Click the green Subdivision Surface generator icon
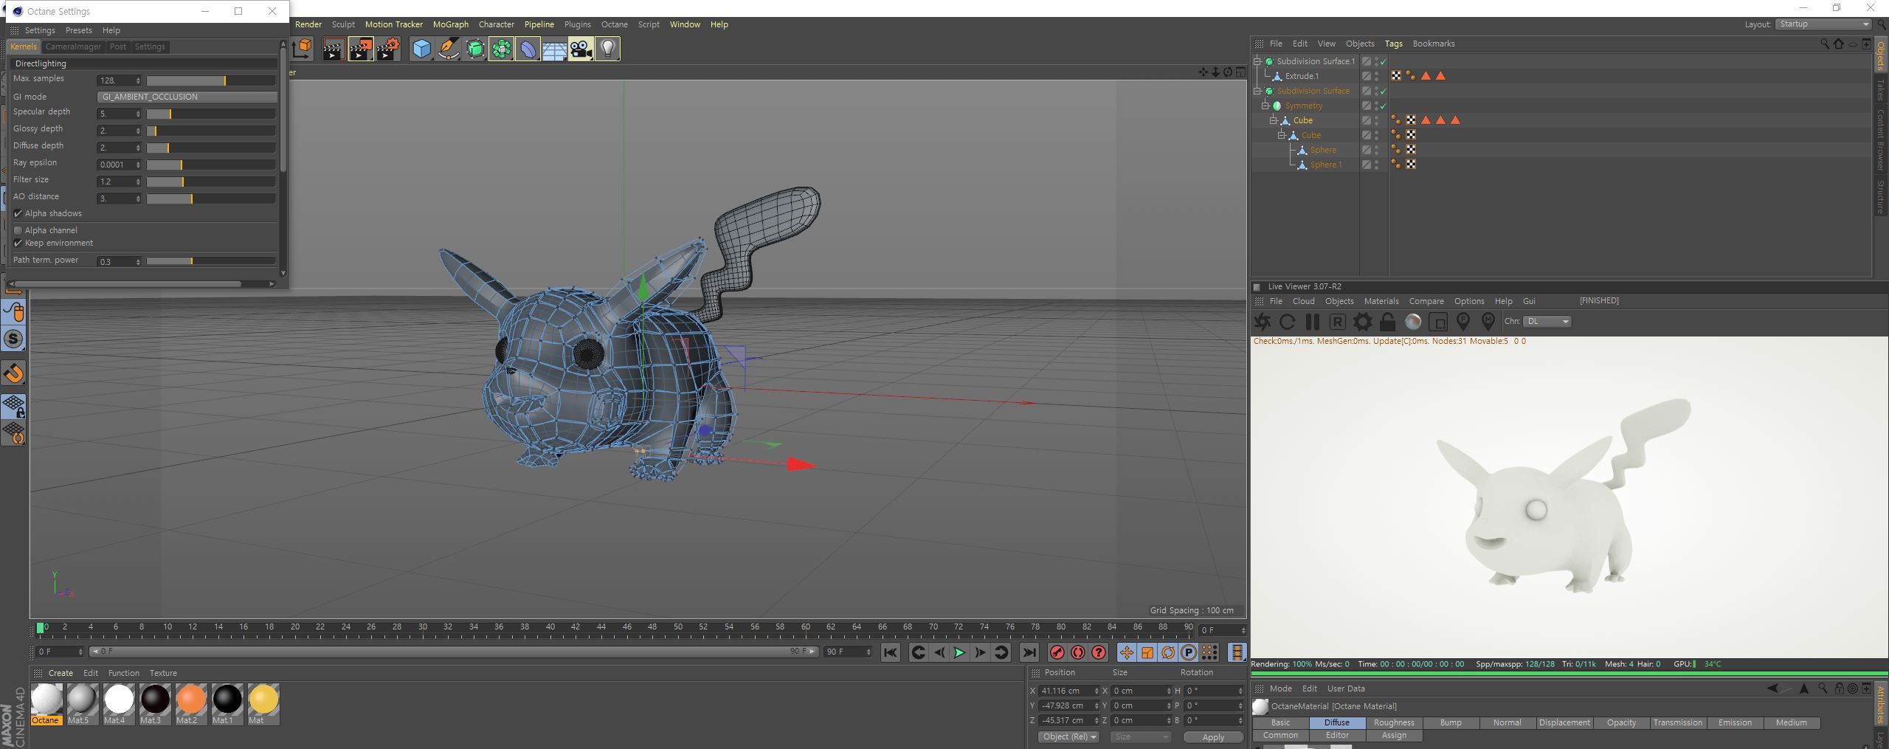The width and height of the screenshot is (1889, 749). [x=474, y=49]
